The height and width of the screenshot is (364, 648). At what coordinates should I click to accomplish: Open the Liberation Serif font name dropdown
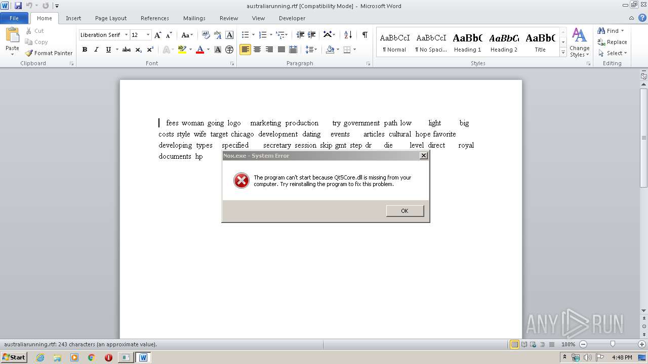point(126,35)
